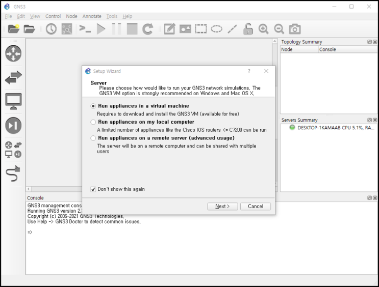Viewport: 379px width, 287px height.
Task: Insert a picture into the topology
Action: click(185, 29)
